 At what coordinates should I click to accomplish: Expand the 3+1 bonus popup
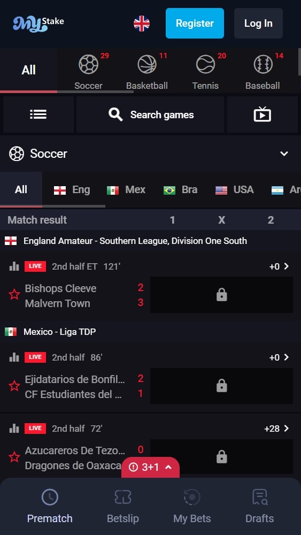point(150,467)
